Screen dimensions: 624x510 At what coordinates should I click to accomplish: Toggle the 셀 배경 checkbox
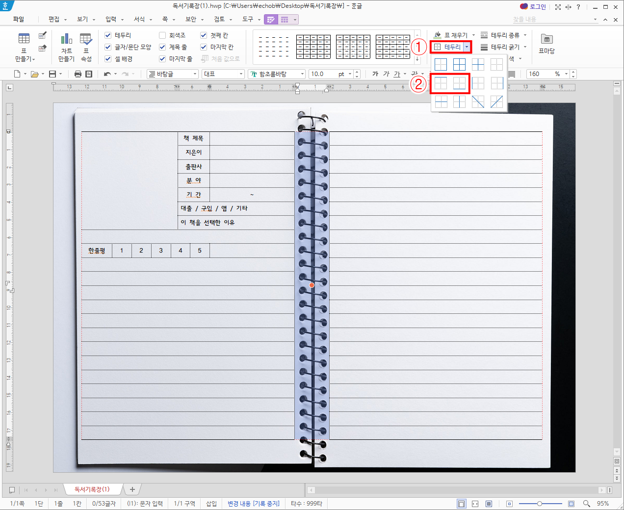108,59
